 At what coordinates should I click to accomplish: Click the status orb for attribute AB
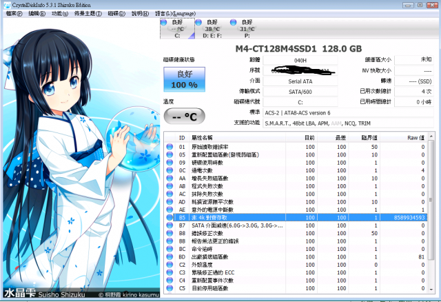[x=170, y=186]
